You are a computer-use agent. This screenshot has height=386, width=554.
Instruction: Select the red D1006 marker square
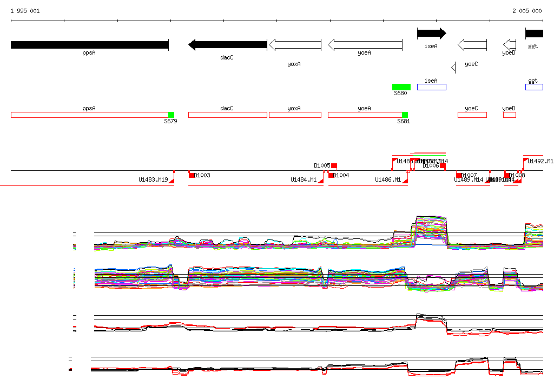tap(443, 165)
